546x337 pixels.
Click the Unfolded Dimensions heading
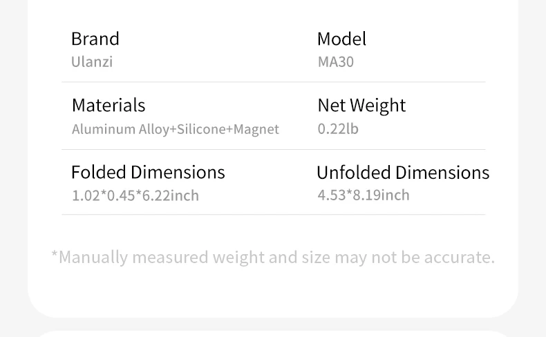403,172
